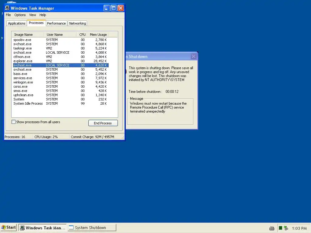Select the smss.exe process
The height and width of the screenshot is (233, 311).
tap(61, 91)
